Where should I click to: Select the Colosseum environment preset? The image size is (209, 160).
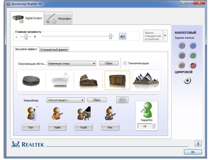[x=88, y=81]
